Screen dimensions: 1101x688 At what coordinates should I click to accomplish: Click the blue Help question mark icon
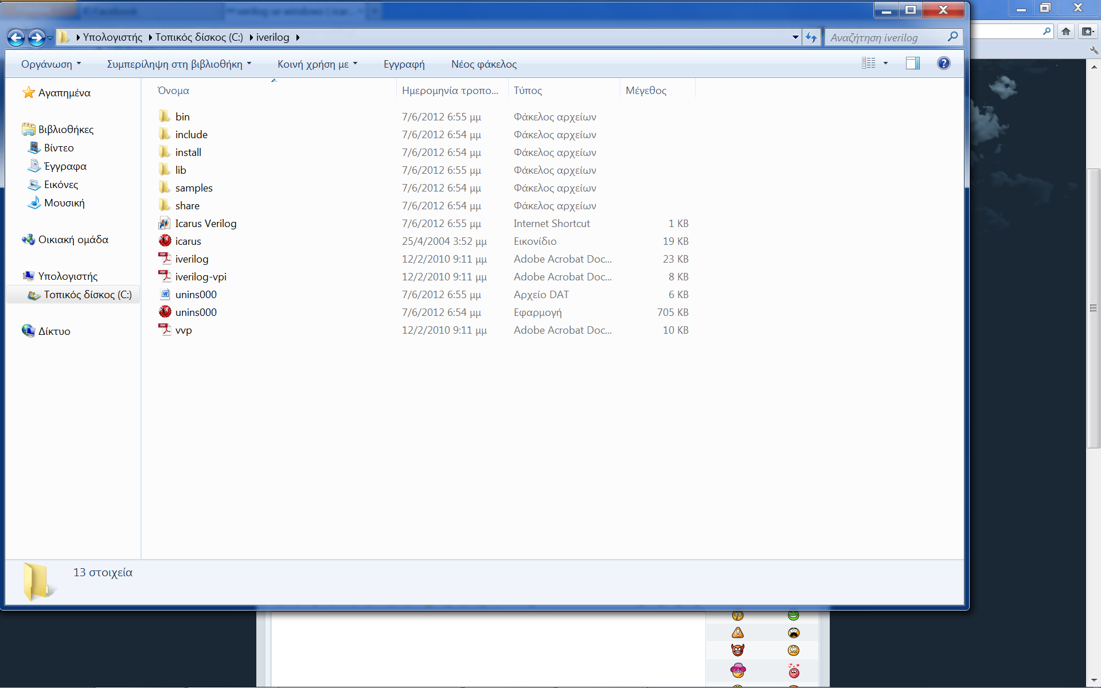tap(943, 63)
